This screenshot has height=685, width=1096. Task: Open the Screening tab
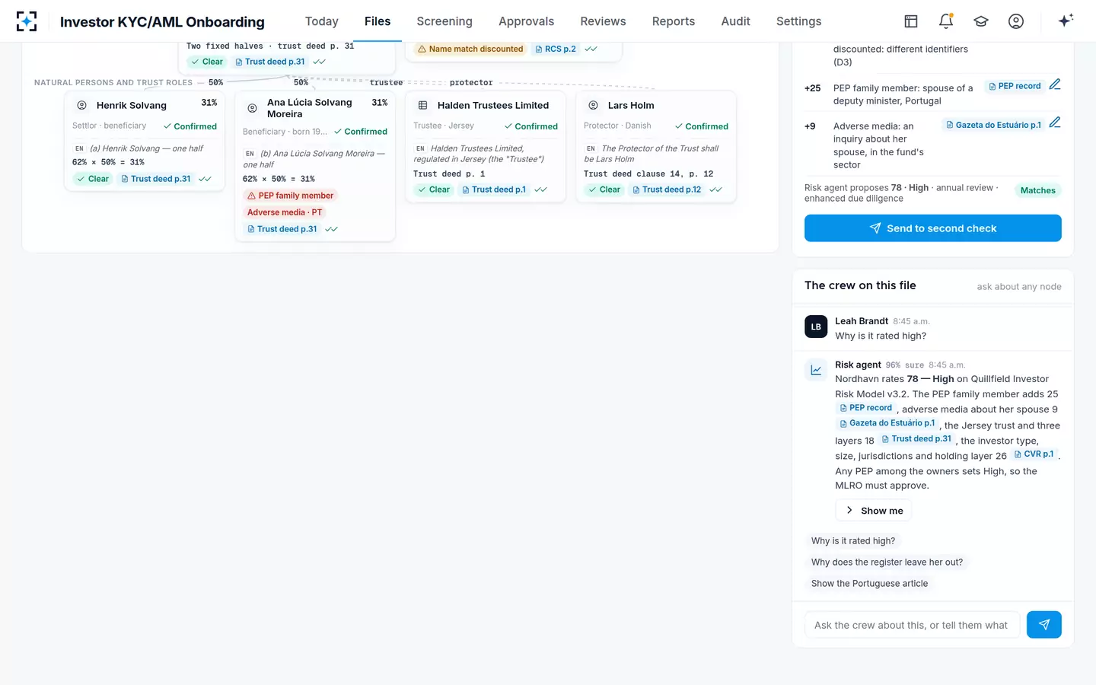444,21
